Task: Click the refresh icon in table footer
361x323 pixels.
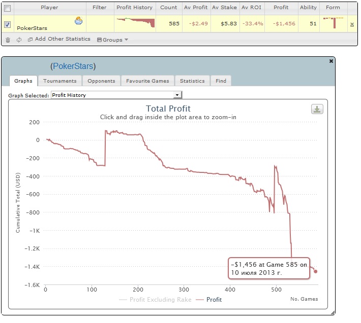Action: (x=19, y=40)
